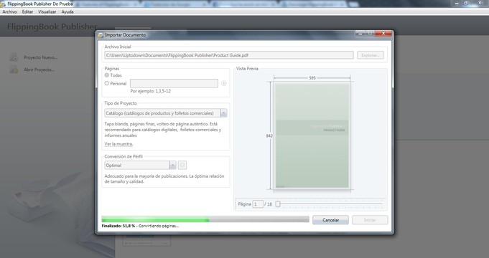Select the Todas pages radio button
This screenshot has width=489, height=258.
(107, 75)
